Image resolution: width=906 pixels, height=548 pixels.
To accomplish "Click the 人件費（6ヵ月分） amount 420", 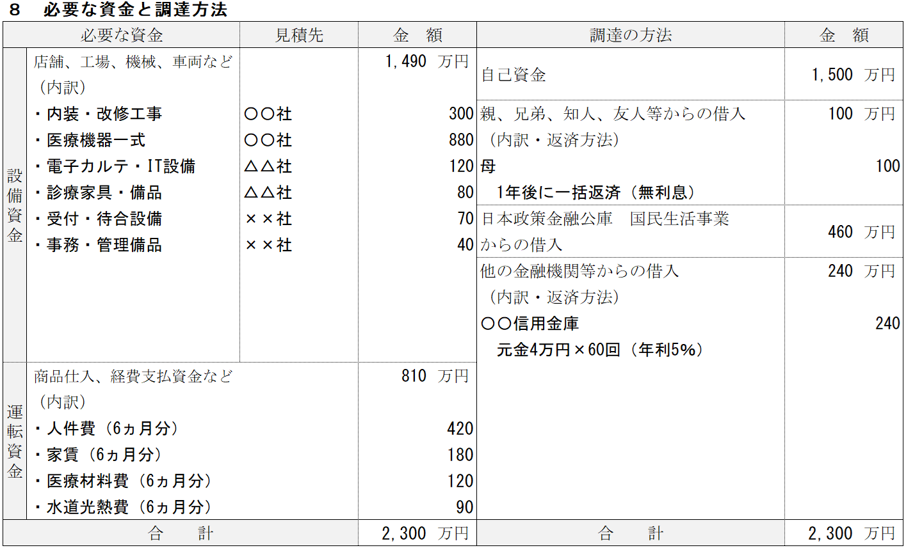I will tap(460, 428).
